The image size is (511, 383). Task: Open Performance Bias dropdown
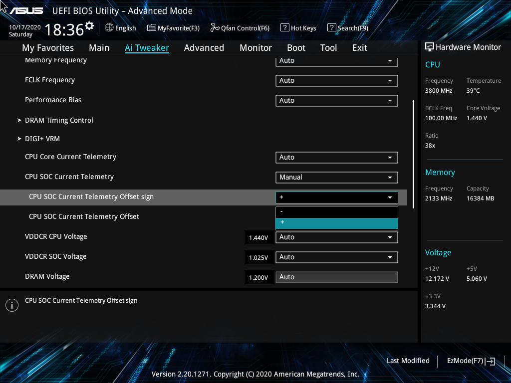337,101
